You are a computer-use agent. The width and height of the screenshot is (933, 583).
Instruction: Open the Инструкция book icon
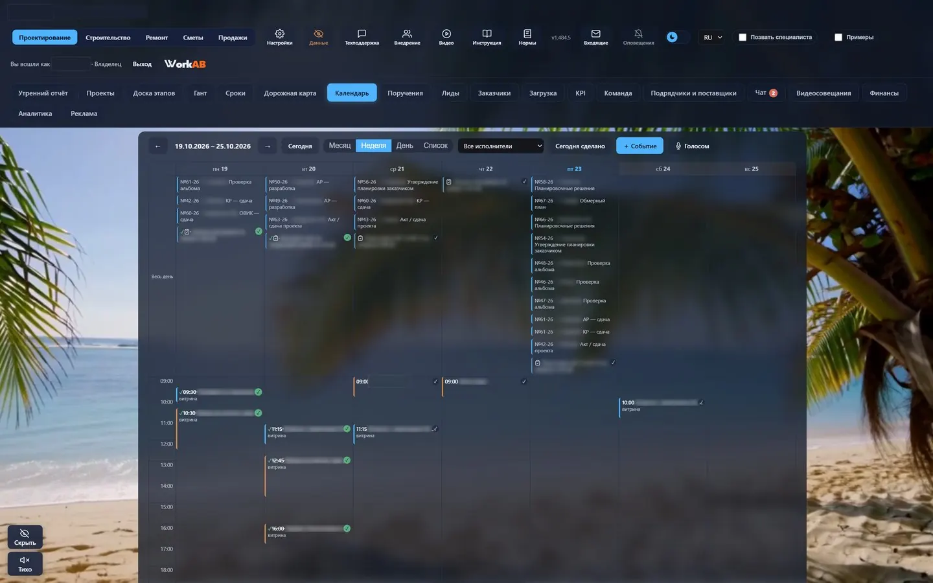(x=487, y=34)
